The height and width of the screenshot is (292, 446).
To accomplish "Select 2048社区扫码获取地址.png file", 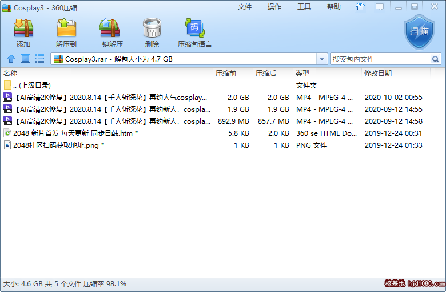I will (58, 145).
